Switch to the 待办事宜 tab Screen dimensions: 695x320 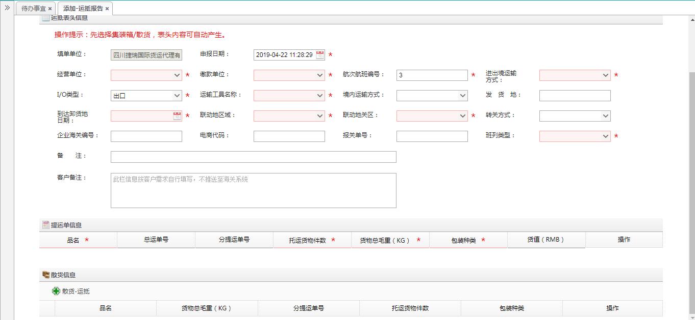[x=33, y=9]
